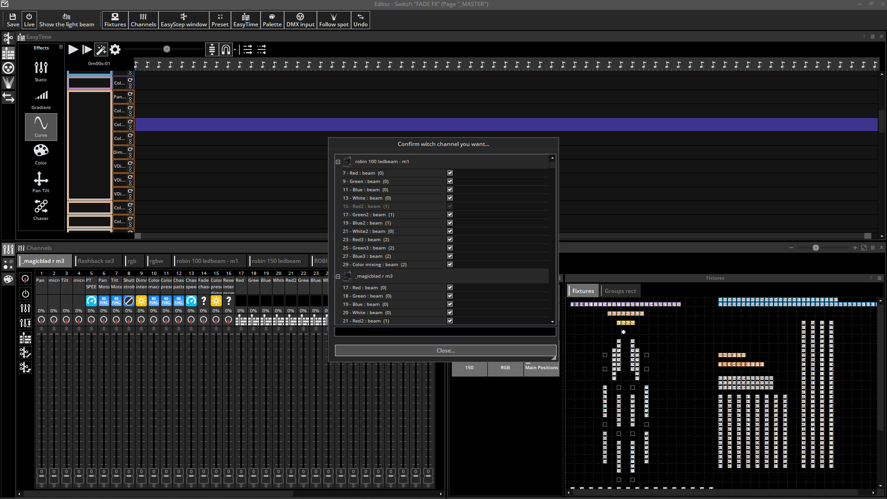The image size is (887, 499).
Task: Click the Main Positions button
Action: coord(541,367)
